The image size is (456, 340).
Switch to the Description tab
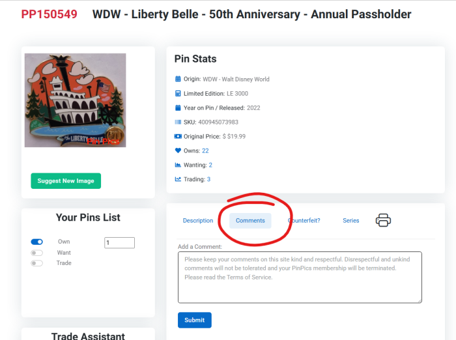[x=198, y=221]
